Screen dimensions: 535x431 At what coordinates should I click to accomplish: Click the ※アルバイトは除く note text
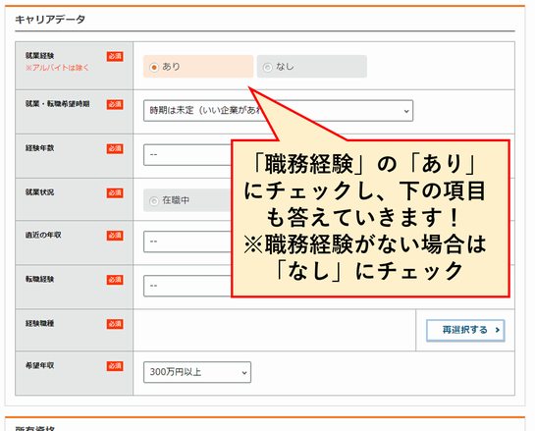pos(57,68)
